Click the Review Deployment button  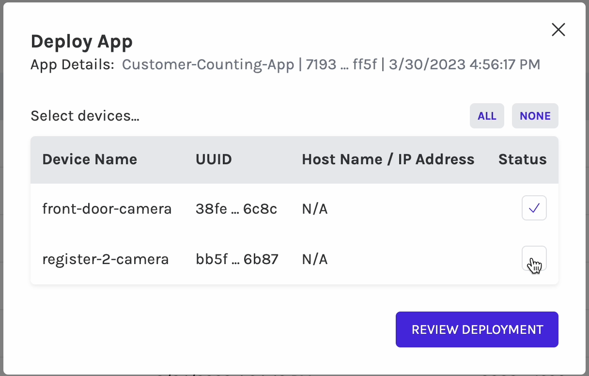pyautogui.click(x=477, y=329)
